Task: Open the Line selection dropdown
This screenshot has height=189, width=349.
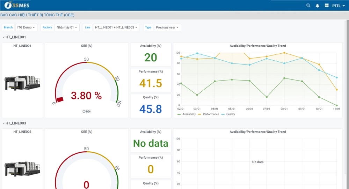Action: coord(116,28)
